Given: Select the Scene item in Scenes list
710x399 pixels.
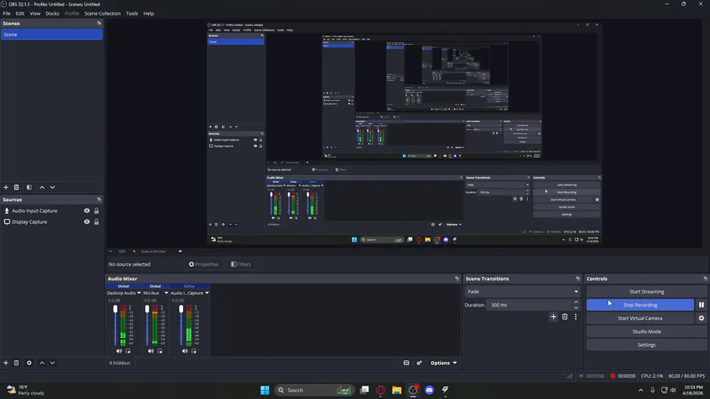Looking at the screenshot, I should tap(51, 35).
